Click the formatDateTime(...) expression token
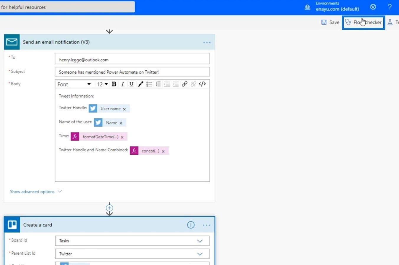 99,137
